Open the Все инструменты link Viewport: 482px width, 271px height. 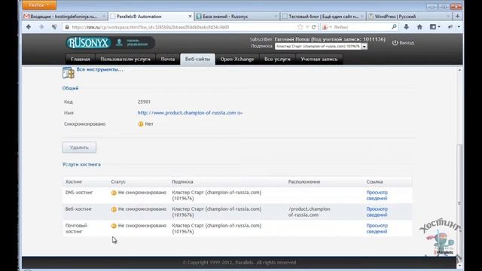coord(99,69)
